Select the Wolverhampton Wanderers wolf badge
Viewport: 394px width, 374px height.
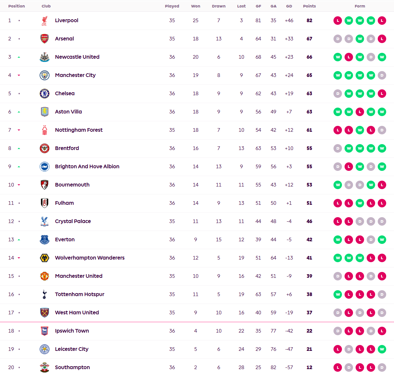pos(45,258)
